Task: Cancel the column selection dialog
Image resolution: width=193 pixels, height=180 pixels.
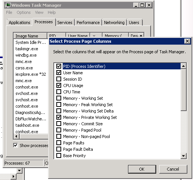Action: (173, 169)
